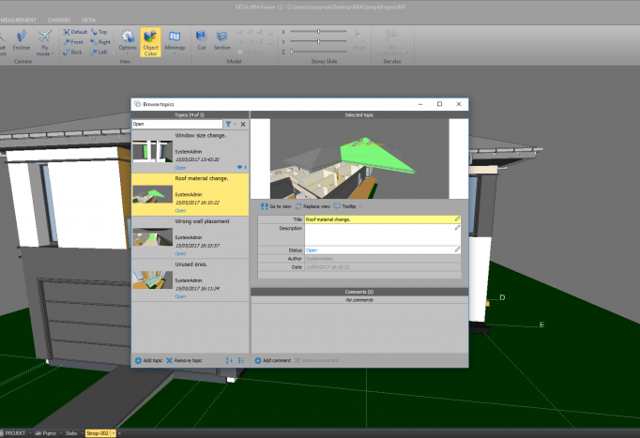Click the Go to view icon
640x438 pixels.
point(266,205)
